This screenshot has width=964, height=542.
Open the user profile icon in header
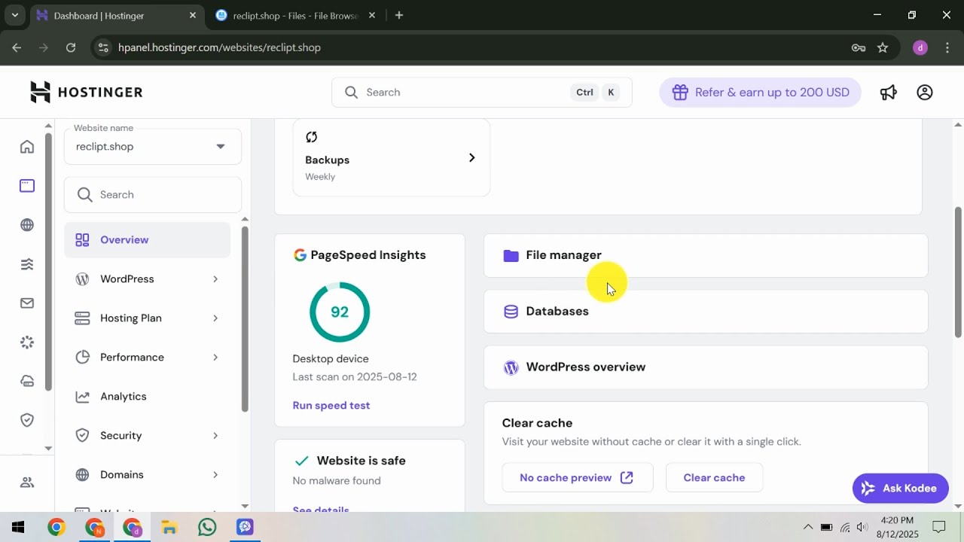[x=925, y=92]
